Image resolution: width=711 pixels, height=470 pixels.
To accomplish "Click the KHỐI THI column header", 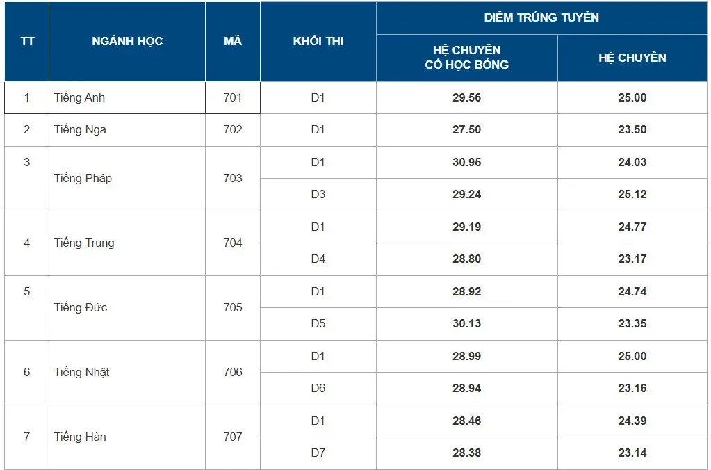I will tap(318, 41).
